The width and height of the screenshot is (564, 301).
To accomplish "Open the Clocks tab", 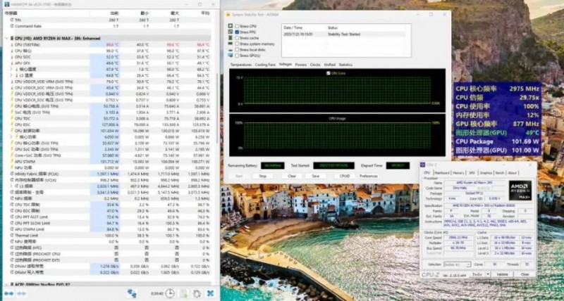I will click(315, 65).
